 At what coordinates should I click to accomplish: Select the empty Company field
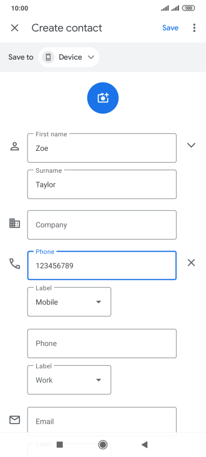pos(102,225)
